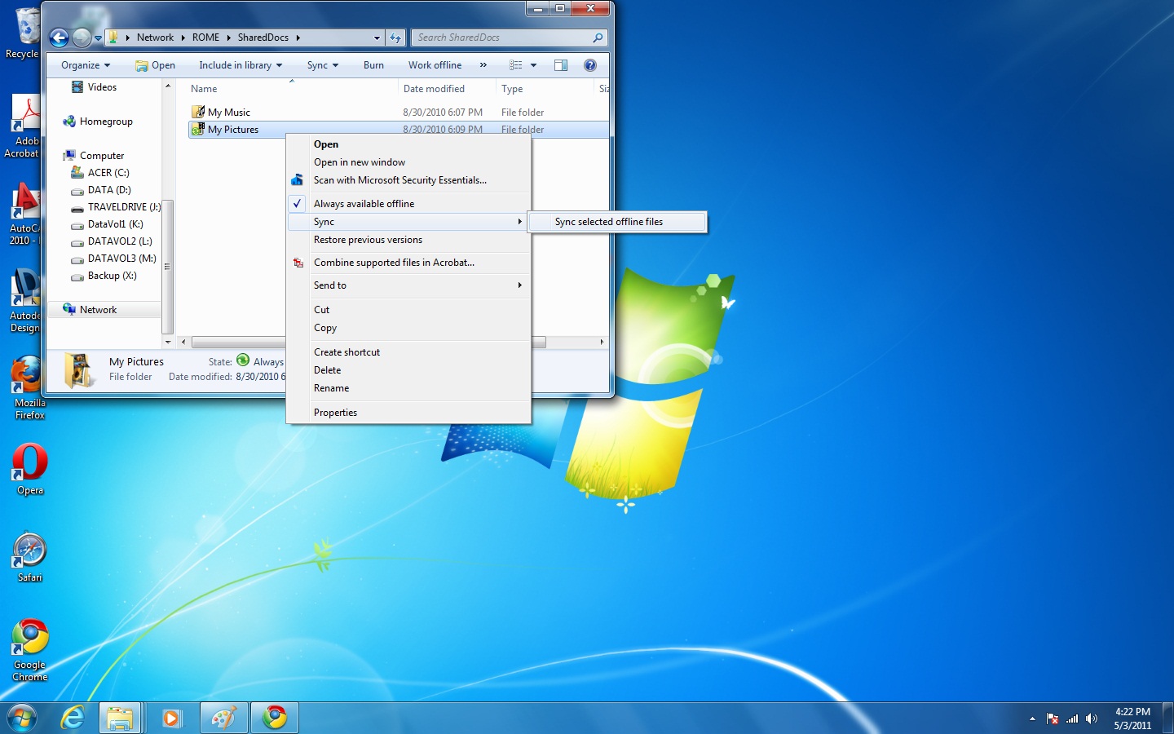Screen dimensions: 1174x734
Task: Click the Help question mark icon
Action: tap(590, 65)
